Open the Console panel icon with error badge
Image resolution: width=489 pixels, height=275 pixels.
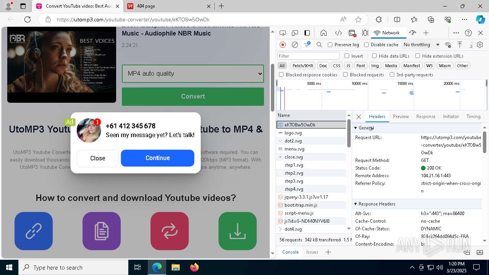352,33
